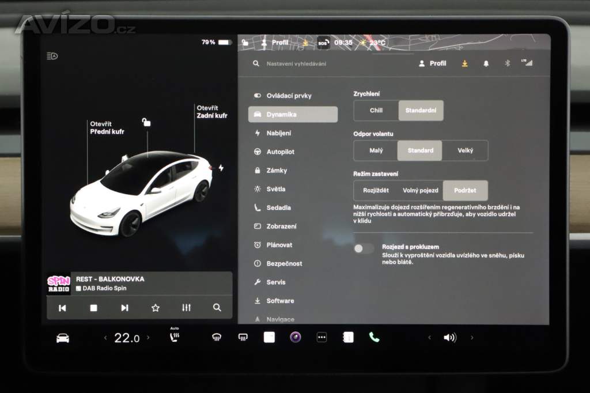Open the seat heating control

175,337
